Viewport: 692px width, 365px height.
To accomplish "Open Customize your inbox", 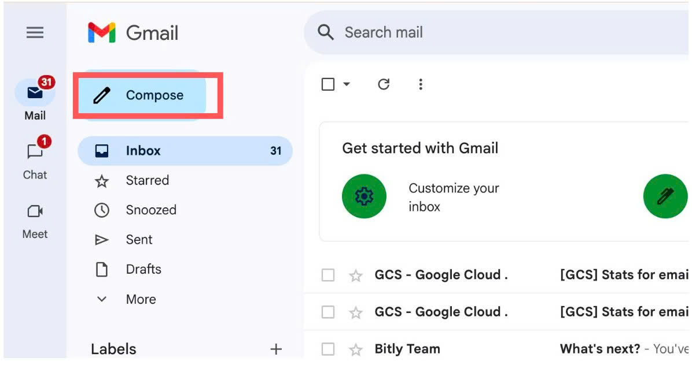I will [x=454, y=198].
